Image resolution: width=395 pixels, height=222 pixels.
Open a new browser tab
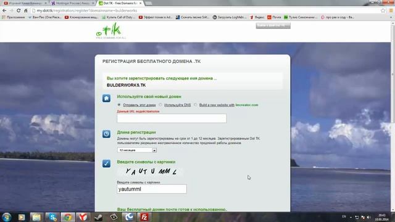[149, 3]
